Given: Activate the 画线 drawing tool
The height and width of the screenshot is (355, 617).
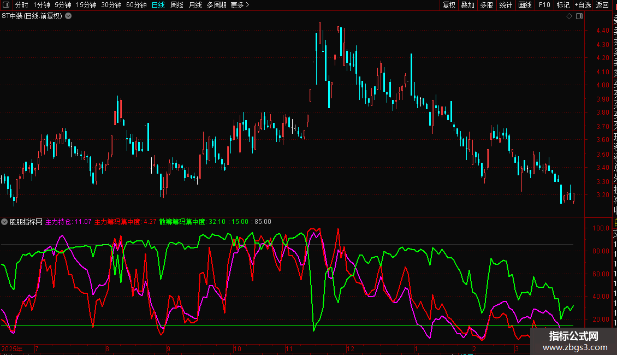Looking at the screenshot, I should [x=525, y=5].
